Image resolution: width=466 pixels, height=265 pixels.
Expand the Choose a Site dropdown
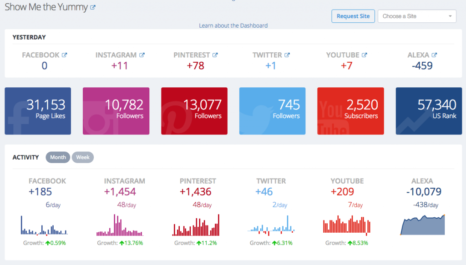[417, 16]
